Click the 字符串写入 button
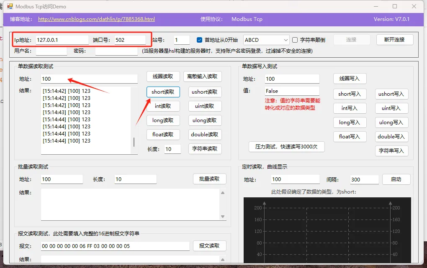 tap(391, 151)
